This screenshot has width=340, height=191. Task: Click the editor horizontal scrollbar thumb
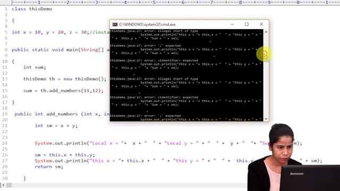pos(9,185)
